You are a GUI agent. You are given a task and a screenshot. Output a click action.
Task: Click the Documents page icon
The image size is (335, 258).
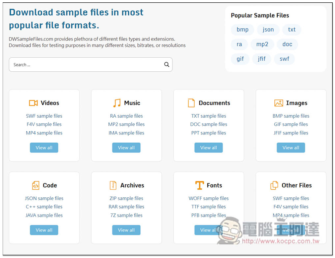click(x=191, y=103)
